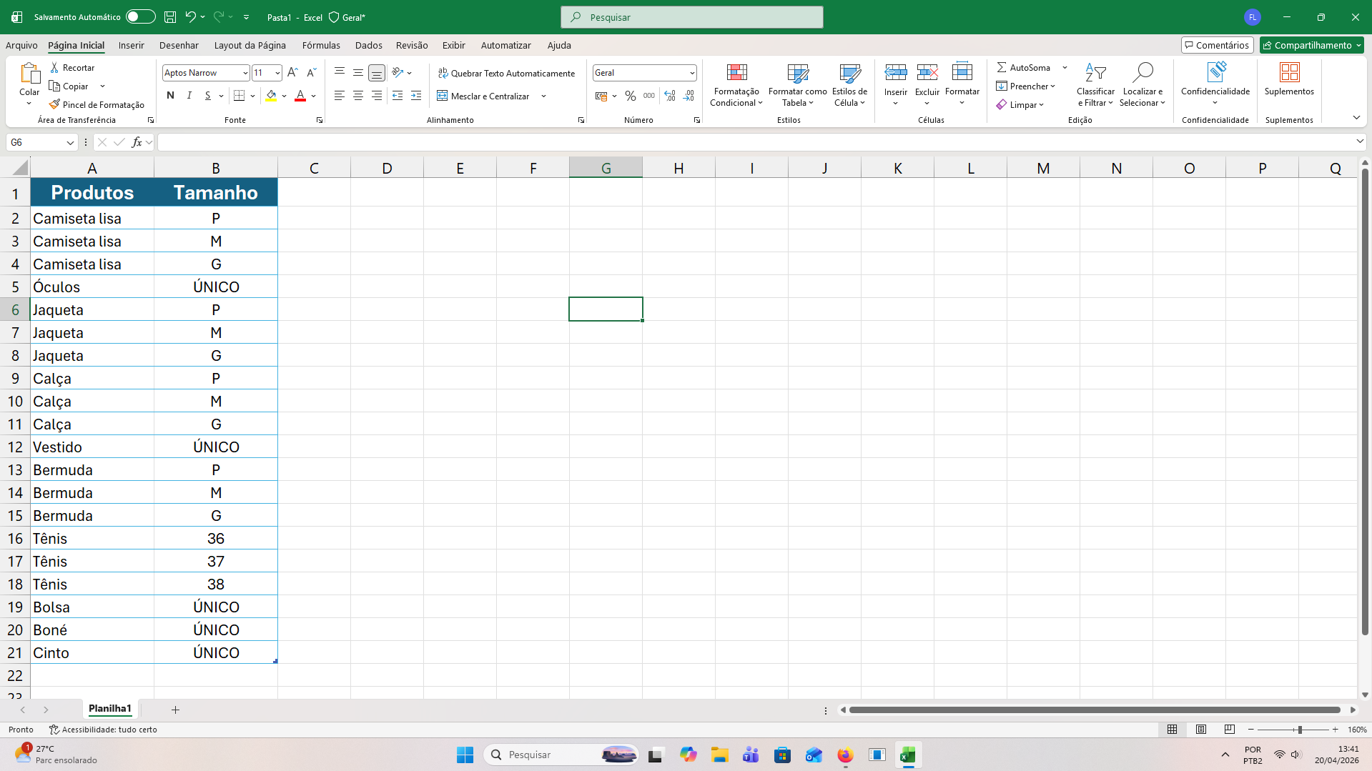1372x771 pixels.
Task: Click AutoSoma button
Action: (x=1024, y=67)
